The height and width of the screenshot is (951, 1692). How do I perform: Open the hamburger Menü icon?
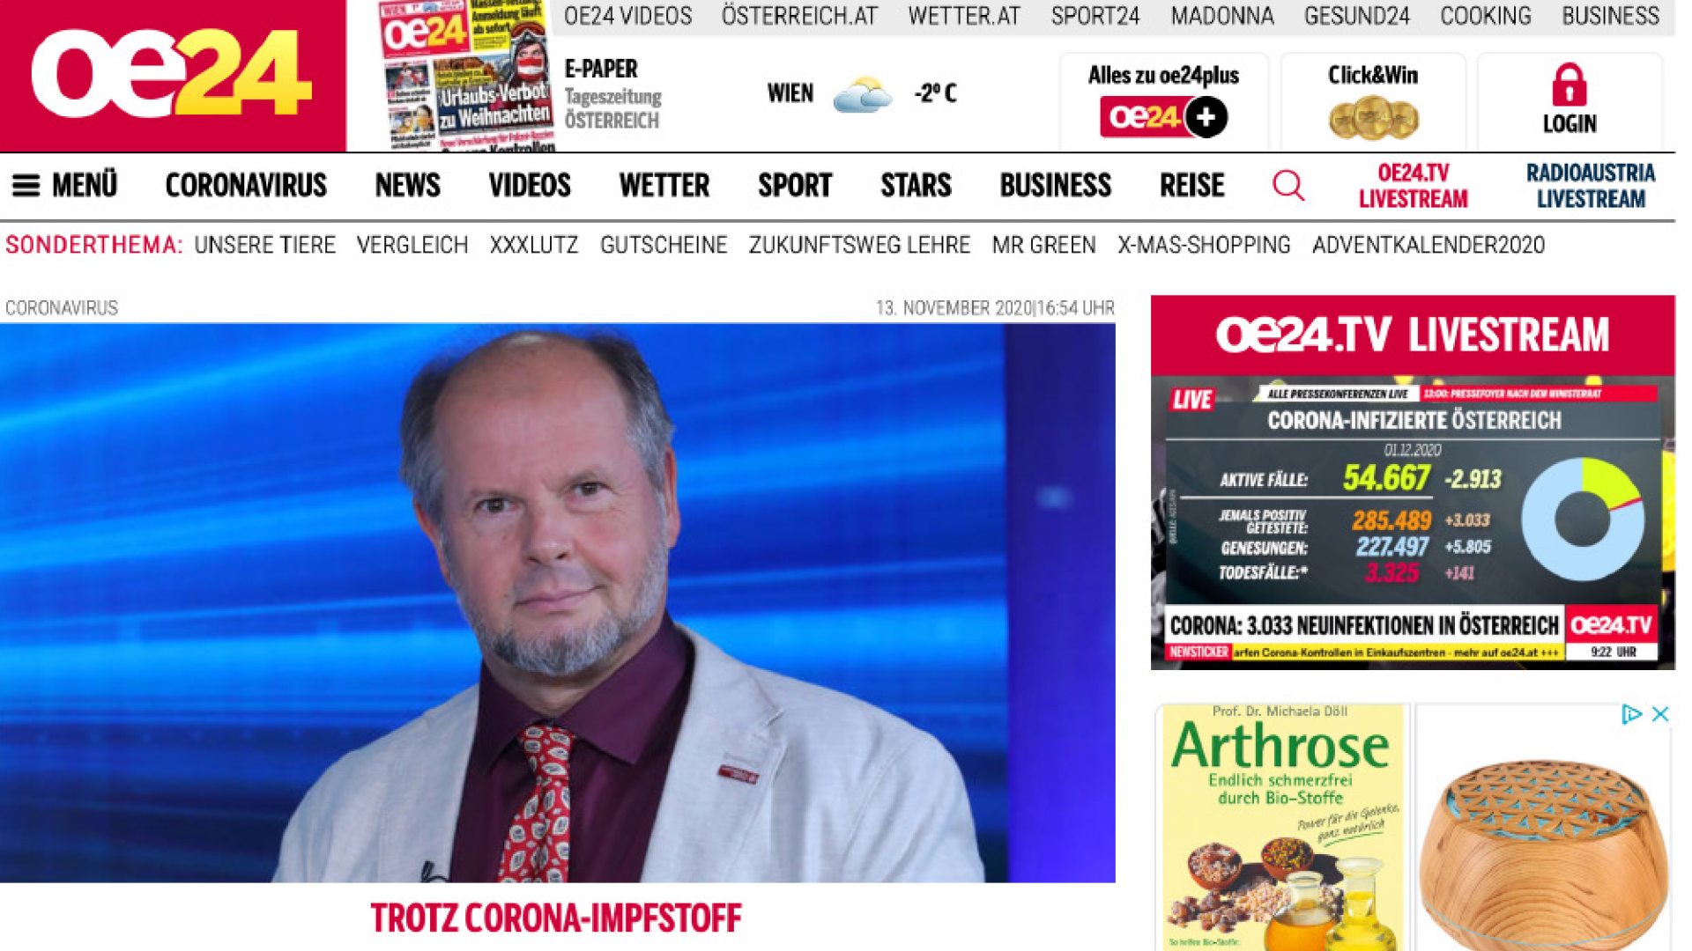(26, 186)
